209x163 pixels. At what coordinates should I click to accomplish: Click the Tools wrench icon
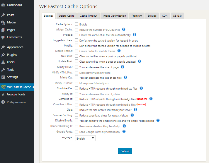pyautogui.click(x=3, y=70)
